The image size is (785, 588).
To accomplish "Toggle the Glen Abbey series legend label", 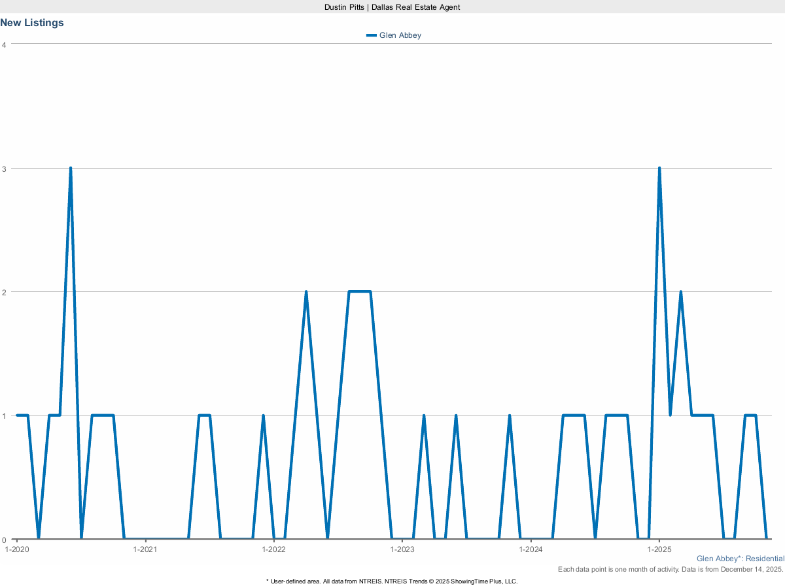I will (x=400, y=35).
